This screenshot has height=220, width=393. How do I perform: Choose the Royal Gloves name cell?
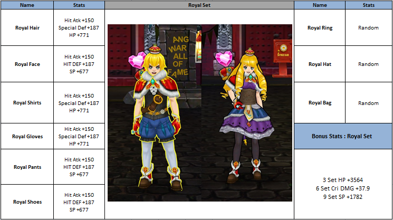click(x=27, y=136)
